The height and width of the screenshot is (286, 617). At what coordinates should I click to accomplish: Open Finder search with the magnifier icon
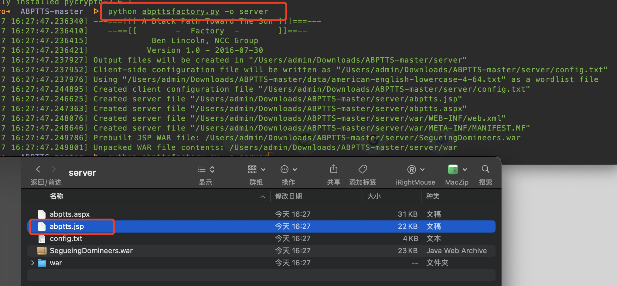click(486, 169)
